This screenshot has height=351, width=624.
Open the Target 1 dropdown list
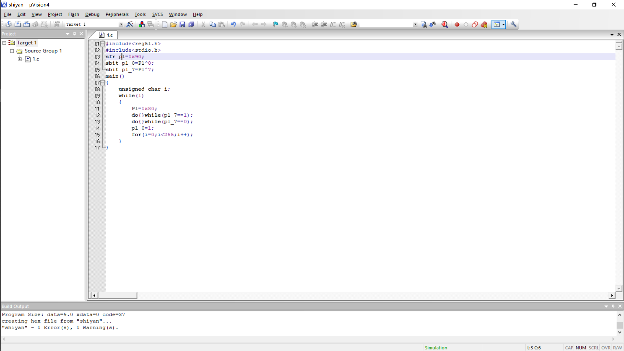point(121,24)
